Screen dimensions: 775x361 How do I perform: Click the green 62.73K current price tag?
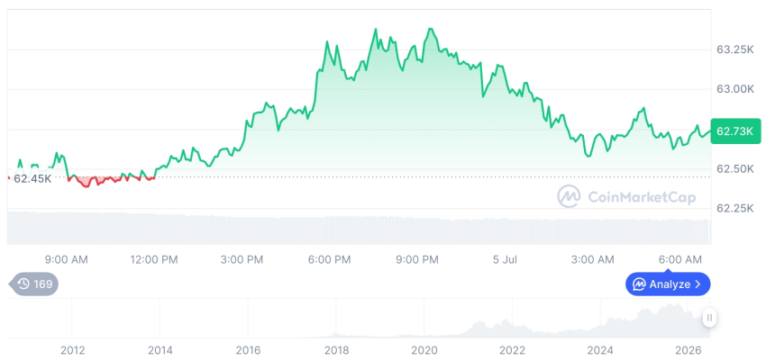click(735, 131)
